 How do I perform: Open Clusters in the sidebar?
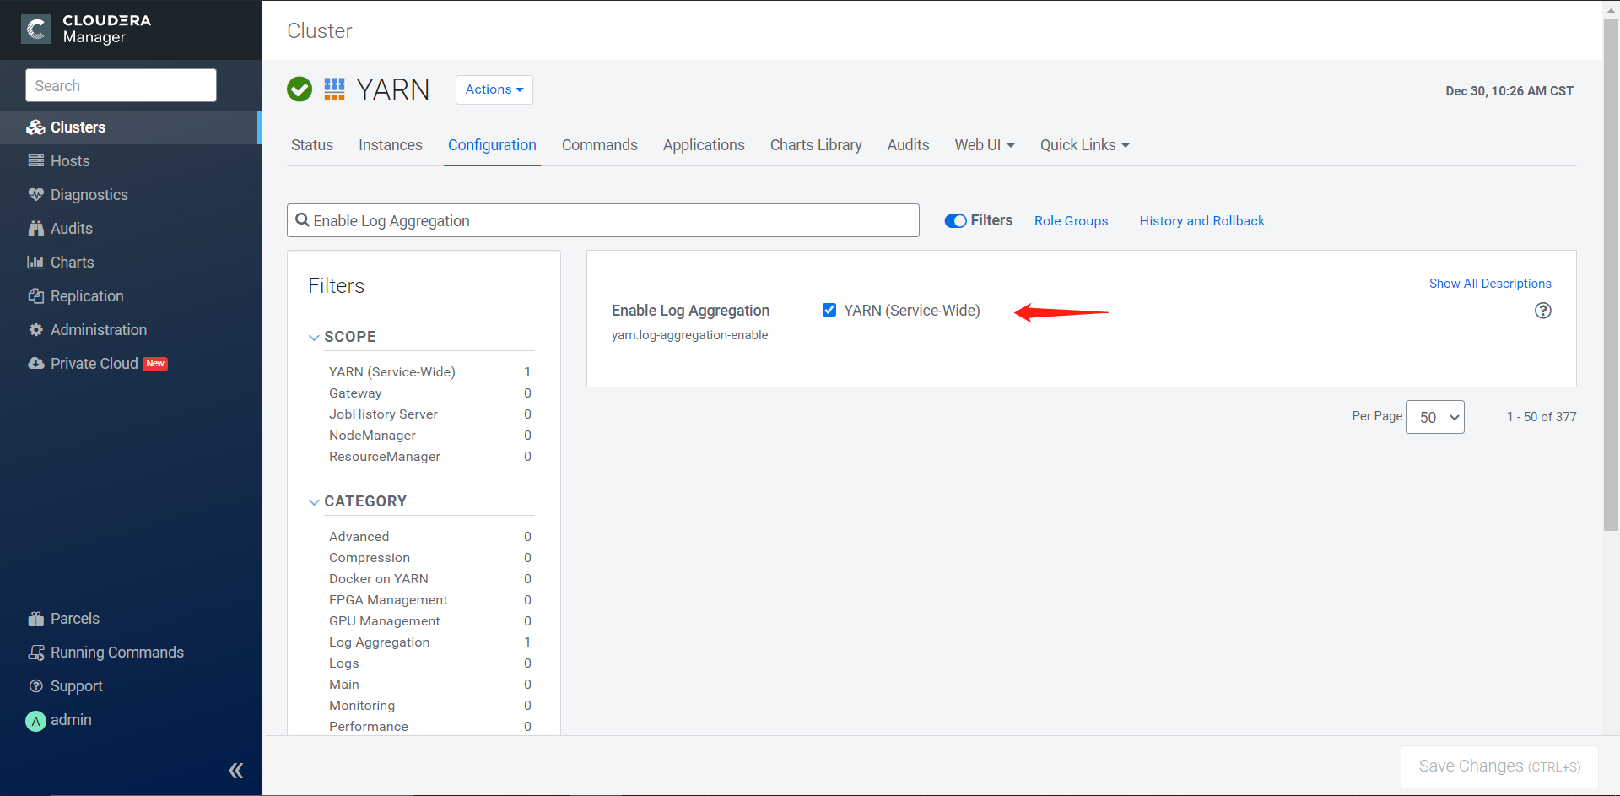click(x=130, y=127)
